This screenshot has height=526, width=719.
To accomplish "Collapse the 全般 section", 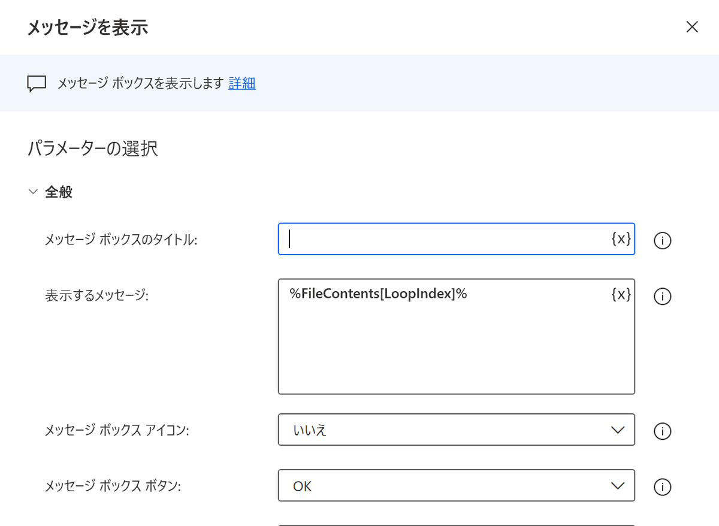I will (34, 192).
